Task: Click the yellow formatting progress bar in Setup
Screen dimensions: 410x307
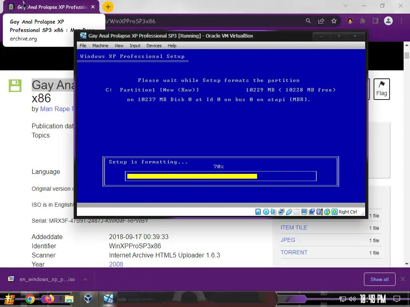Action: (192, 176)
